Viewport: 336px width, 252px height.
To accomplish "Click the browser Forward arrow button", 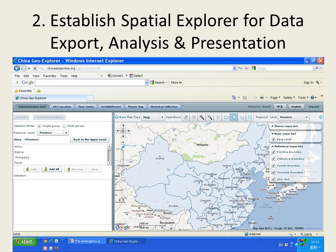I will coord(23,68).
